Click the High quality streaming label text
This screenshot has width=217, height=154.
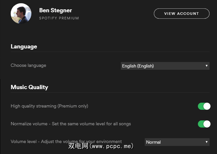[x=49, y=106]
